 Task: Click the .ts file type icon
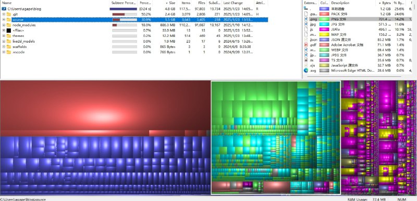[x=306, y=60]
